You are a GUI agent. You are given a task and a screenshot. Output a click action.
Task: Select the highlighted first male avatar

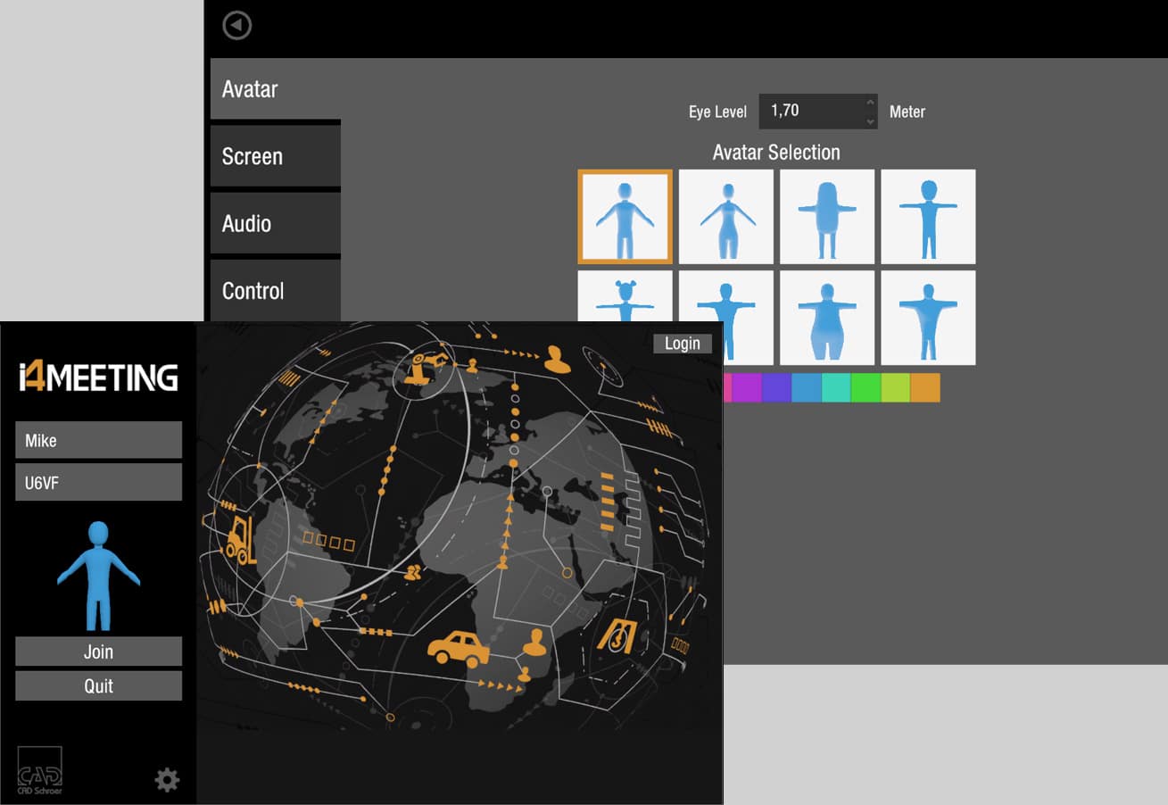625,217
